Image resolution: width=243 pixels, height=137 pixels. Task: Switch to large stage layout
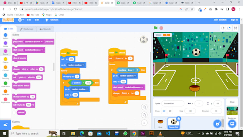pyautogui.click(x=229, y=28)
